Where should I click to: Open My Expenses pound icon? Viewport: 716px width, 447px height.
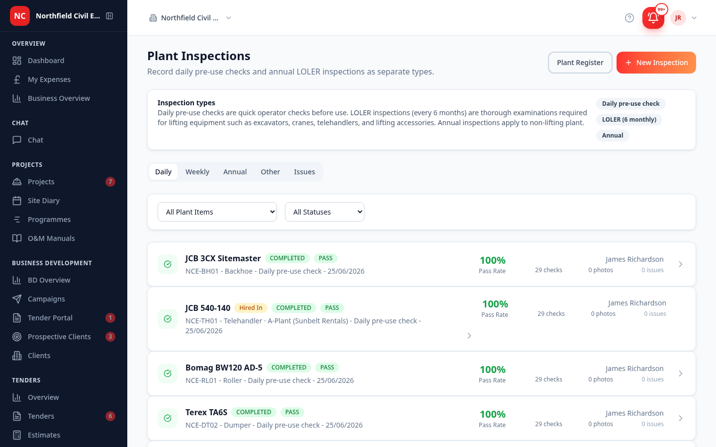point(17,79)
